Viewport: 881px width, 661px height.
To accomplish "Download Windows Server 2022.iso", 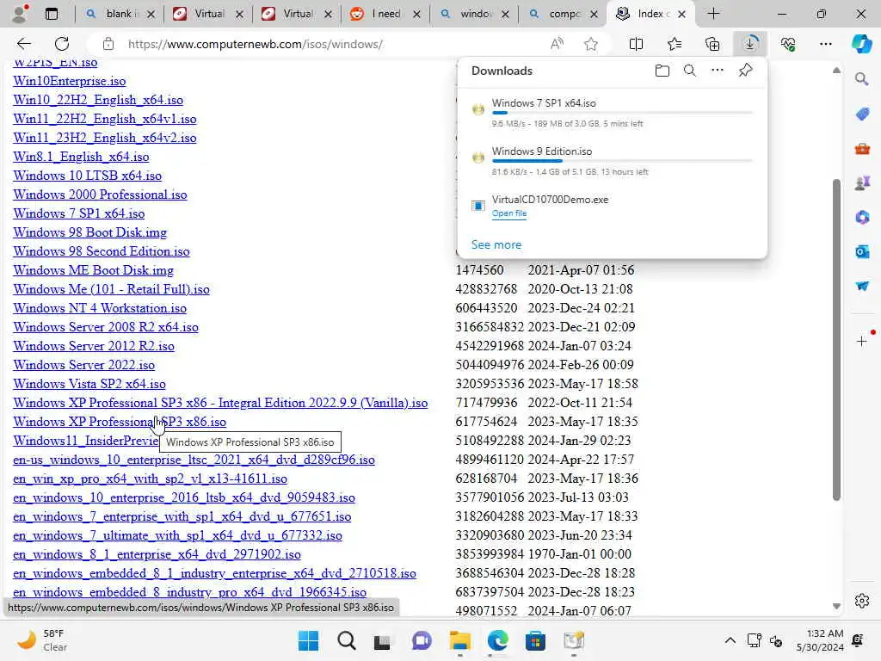I will coord(84,365).
